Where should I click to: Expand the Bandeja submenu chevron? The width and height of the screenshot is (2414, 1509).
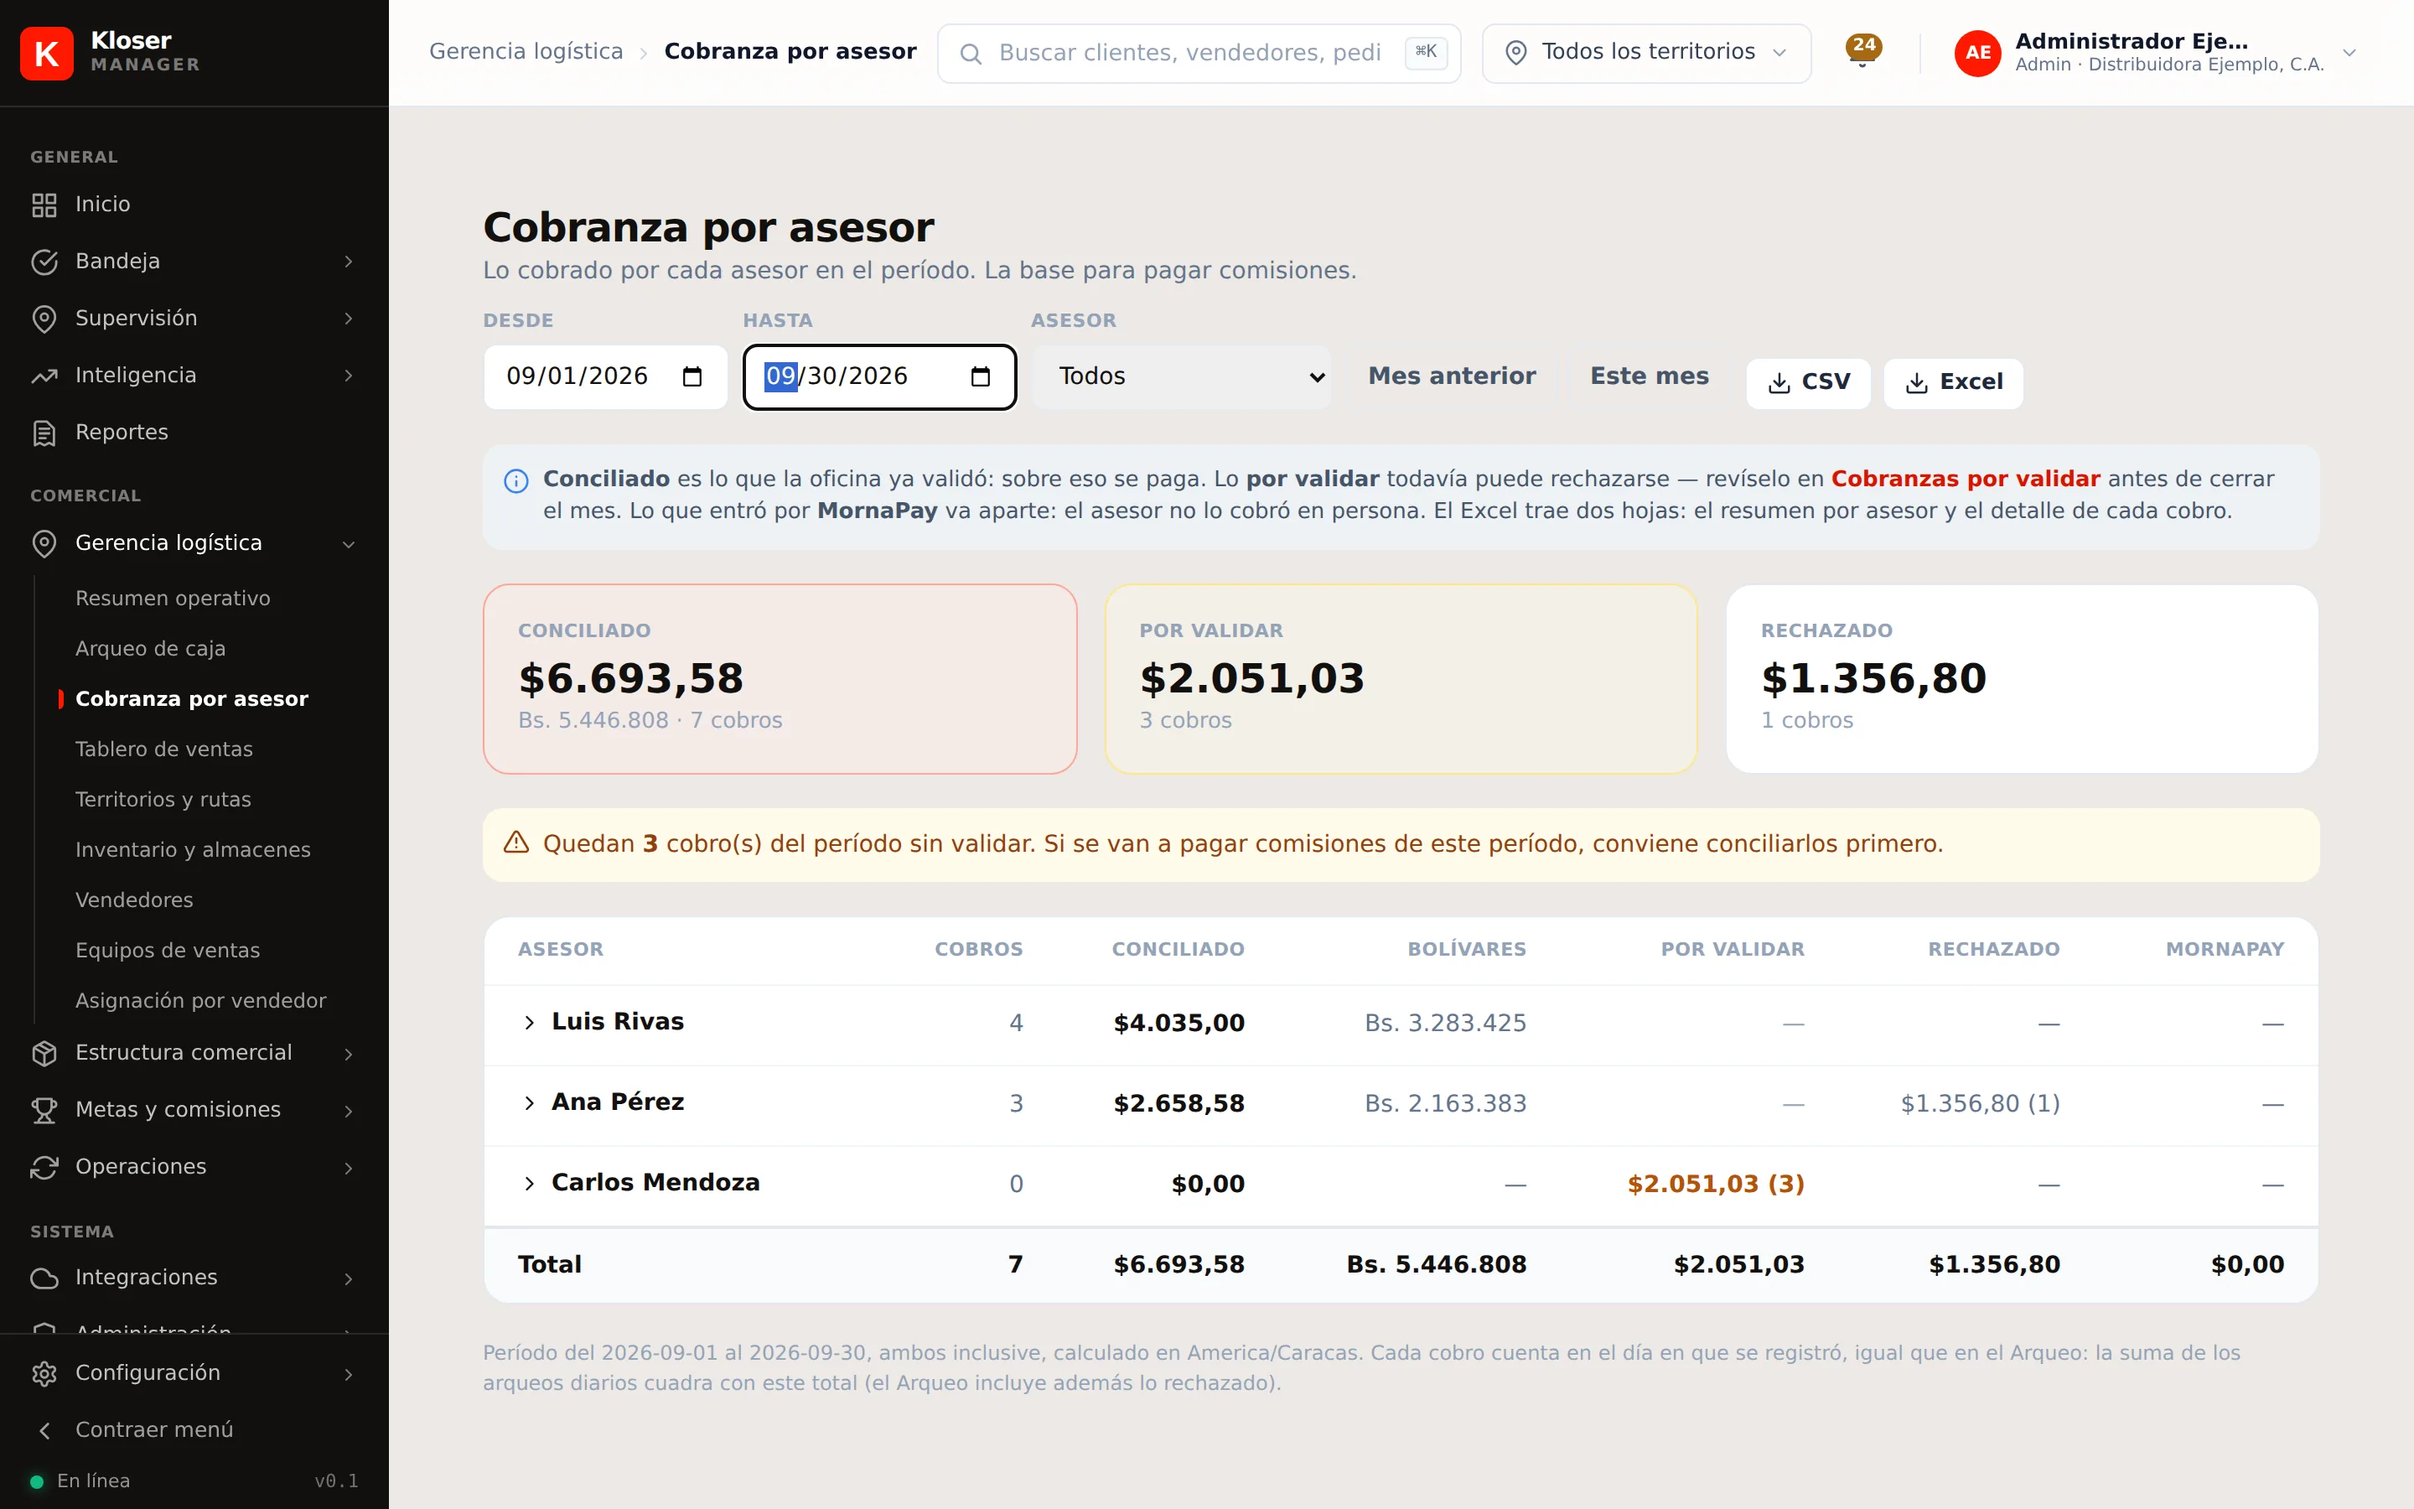[x=348, y=262]
